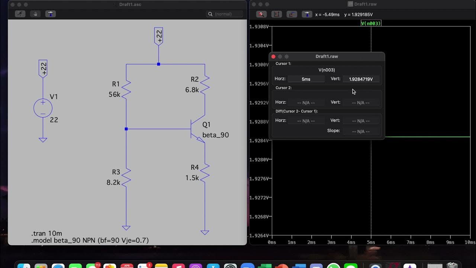Select resistor R2 6.8k symbol in schematic

point(205,84)
